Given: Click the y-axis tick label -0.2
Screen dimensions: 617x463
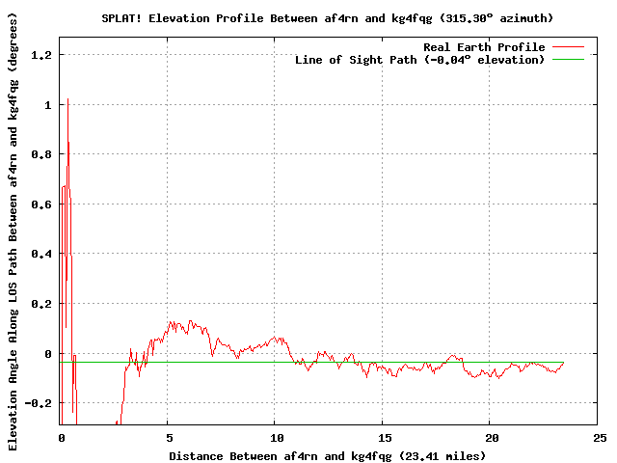Looking at the screenshot, I should pos(39,403).
